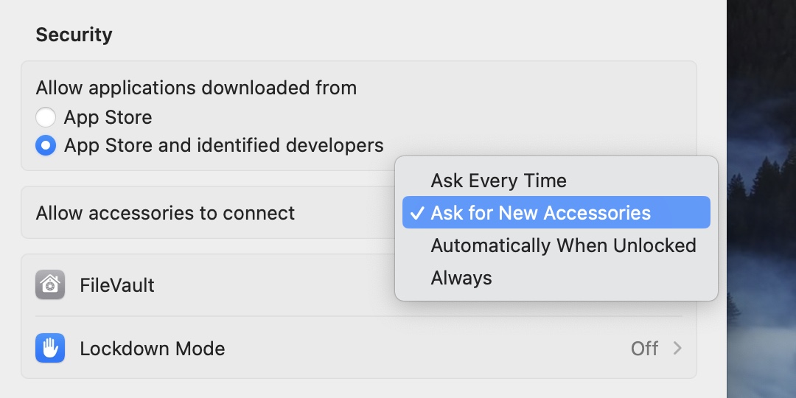Choose Ask Every Time from the menu
This screenshot has width=796, height=398.
498,181
